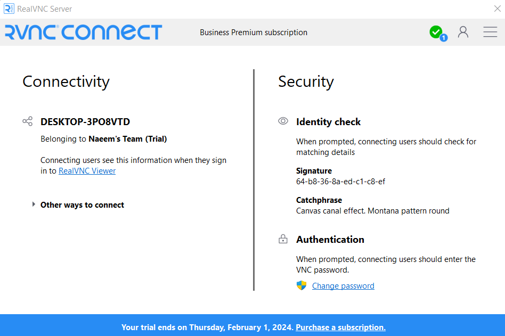
Task: Click the user account icon
Action: pos(463,32)
